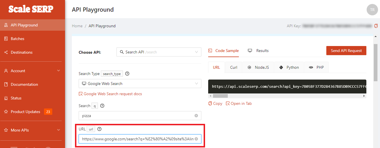Show help for search_type parameter

[127, 74]
